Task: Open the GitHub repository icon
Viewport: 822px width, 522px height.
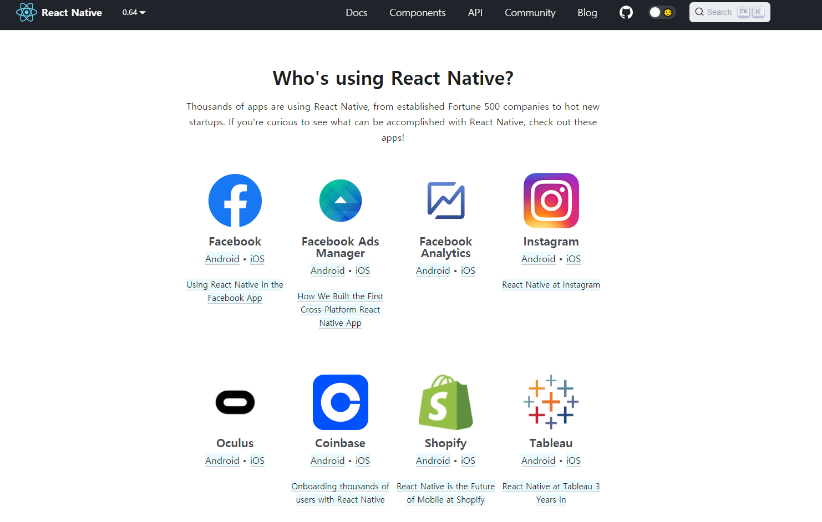Action: coord(626,12)
